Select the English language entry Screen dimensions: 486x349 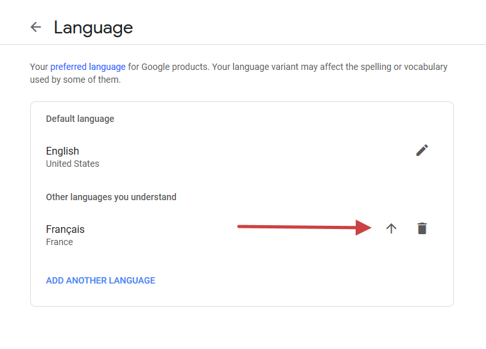[x=62, y=151]
